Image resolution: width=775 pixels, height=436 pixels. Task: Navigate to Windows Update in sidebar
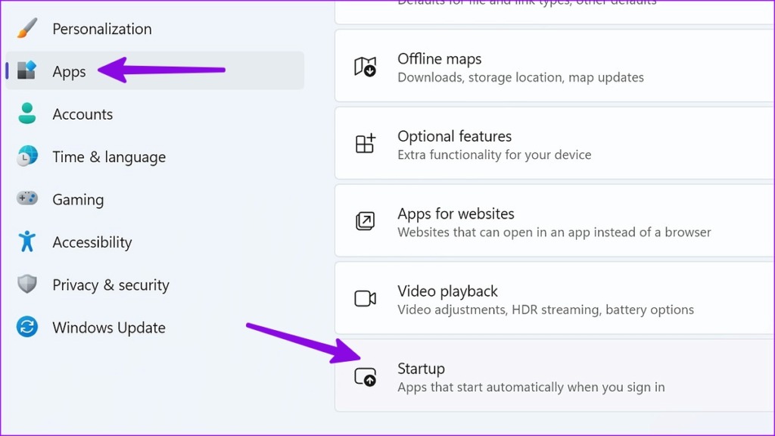108,328
